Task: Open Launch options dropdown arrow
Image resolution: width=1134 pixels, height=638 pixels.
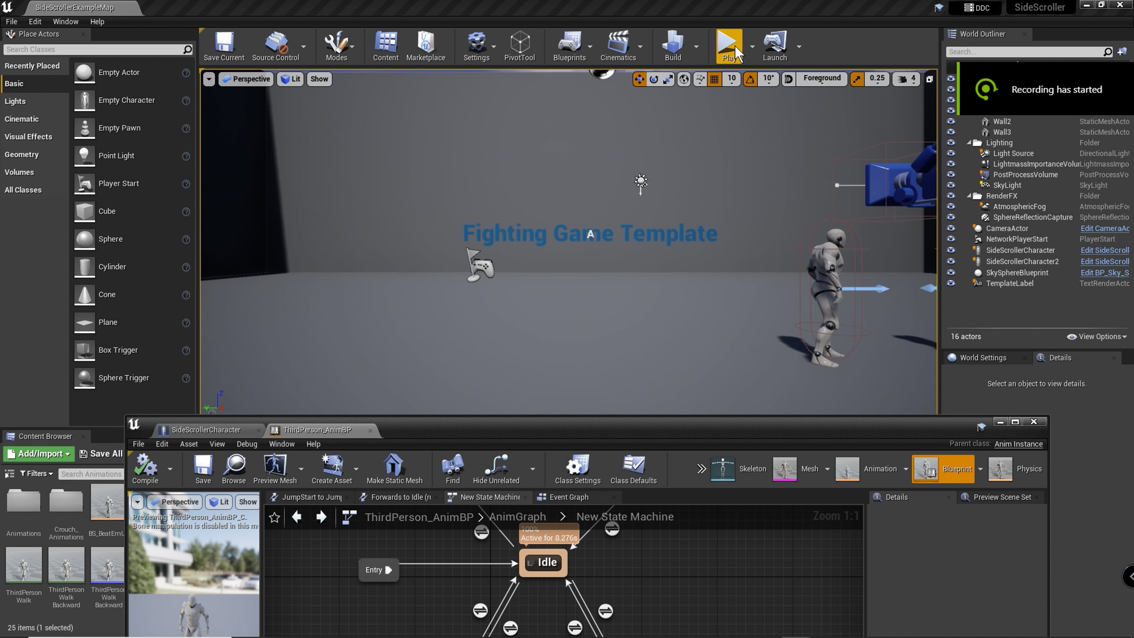Action: pyautogui.click(x=799, y=46)
